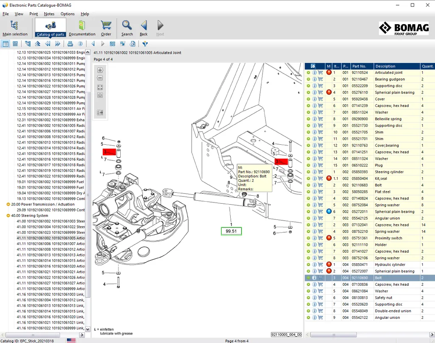Select tree row 29.09 101921061002 101921069999 Cont
435x343 pixels.
(51, 210)
